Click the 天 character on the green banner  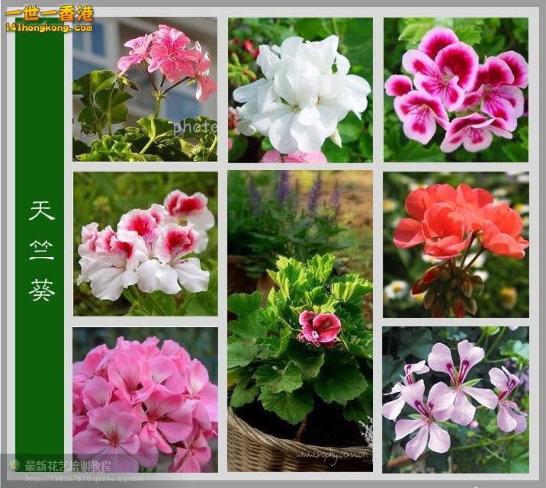pos(41,210)
